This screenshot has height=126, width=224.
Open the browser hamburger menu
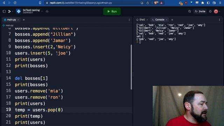[220, 3]
